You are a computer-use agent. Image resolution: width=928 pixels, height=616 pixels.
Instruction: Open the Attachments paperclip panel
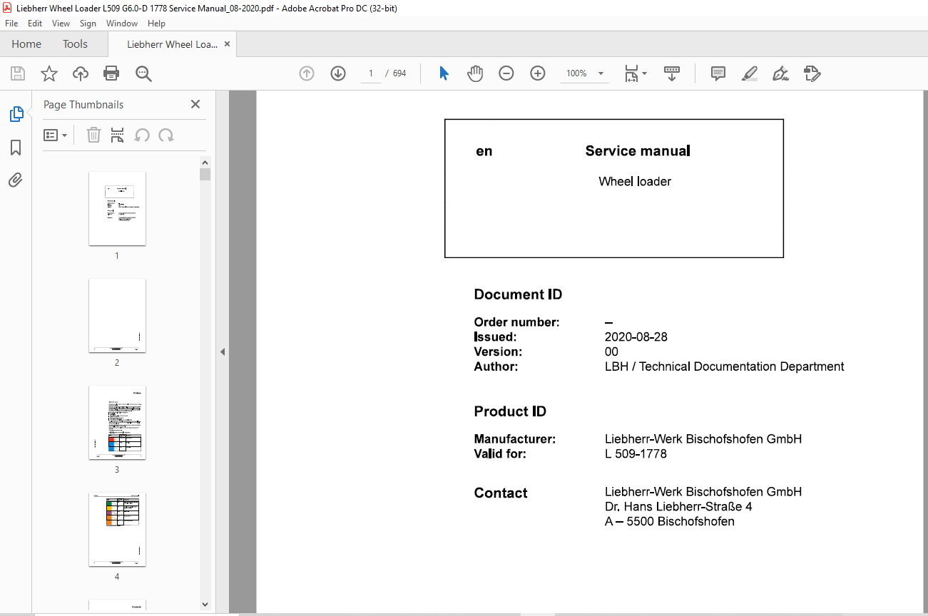pos(16,180)
